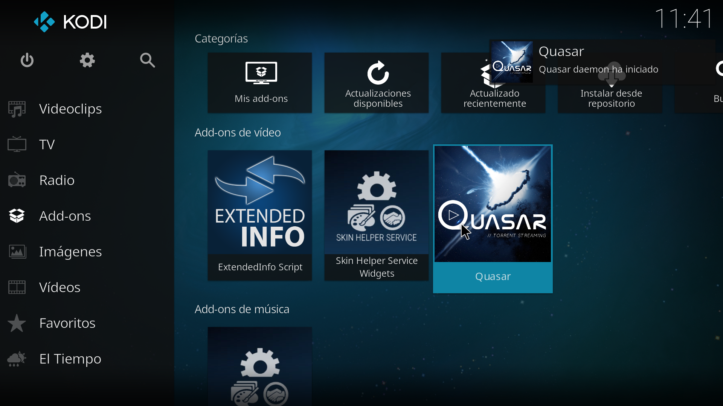The width and height of the screenshot is (723, 406).
Task: Click the TV sidebar icon
Action: (x=17, y=144)
